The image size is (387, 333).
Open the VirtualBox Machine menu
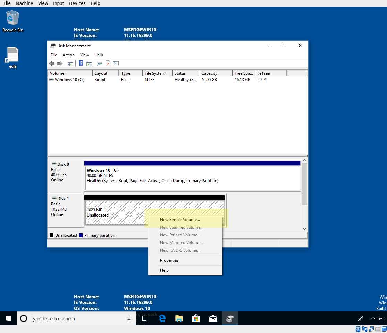pyautogui.click(x=24, y=3)
